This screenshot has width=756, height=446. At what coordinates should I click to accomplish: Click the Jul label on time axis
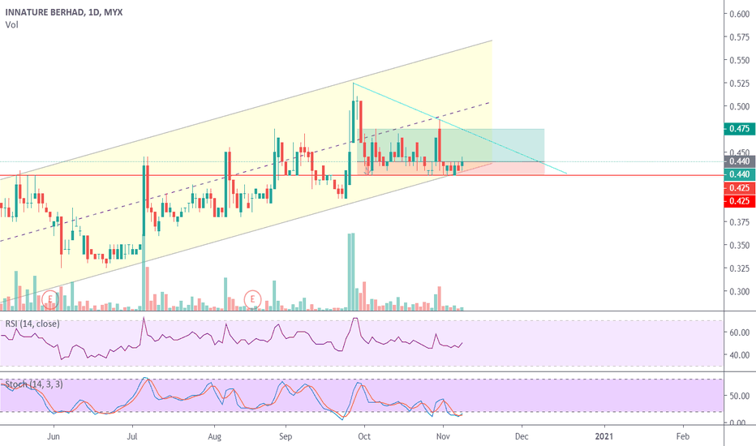pos(132,436)
